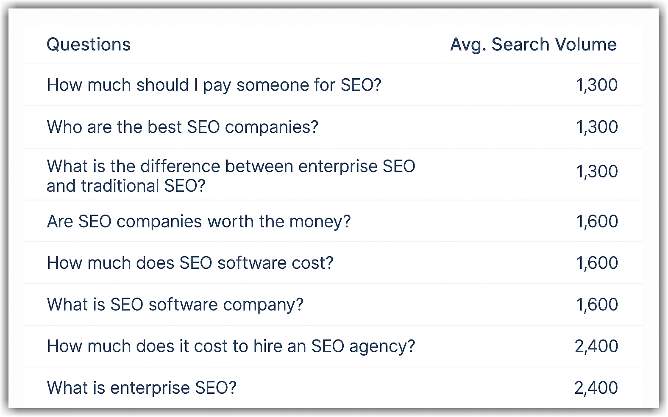Screen dimensions: 668x417
Task: Click 1,600 volume for SEO software cost
Action: click(597, 263)
